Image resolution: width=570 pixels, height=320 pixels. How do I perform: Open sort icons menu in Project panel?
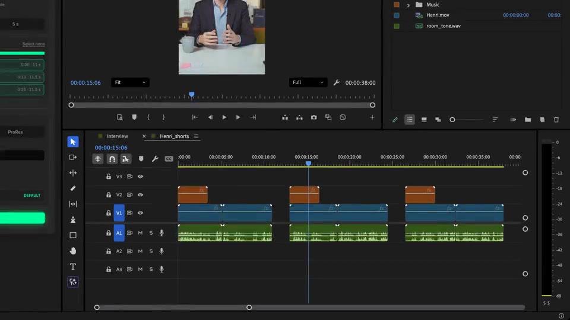[495, 119]
